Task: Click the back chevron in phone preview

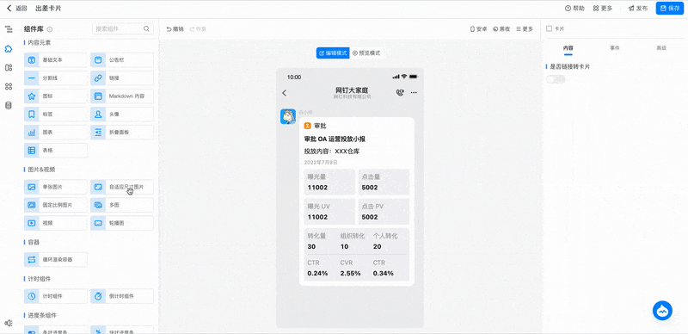Action: coord(284,93)
